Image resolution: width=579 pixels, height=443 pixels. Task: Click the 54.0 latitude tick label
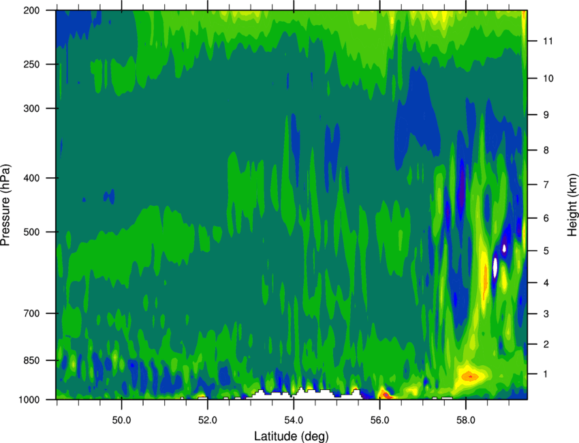click(294, 421)
